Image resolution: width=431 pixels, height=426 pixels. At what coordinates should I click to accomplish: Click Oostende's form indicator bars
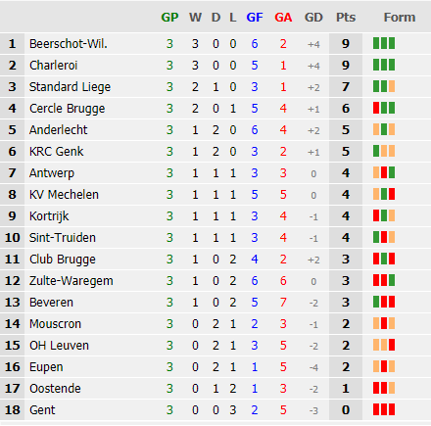[384, 388]
